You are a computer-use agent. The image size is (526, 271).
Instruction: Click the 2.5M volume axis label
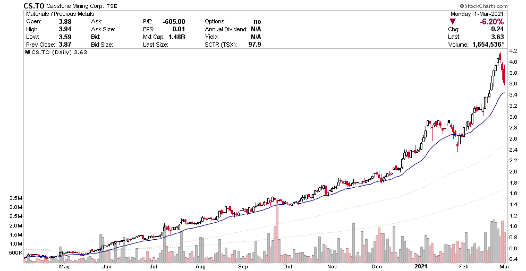click(16, 216)
